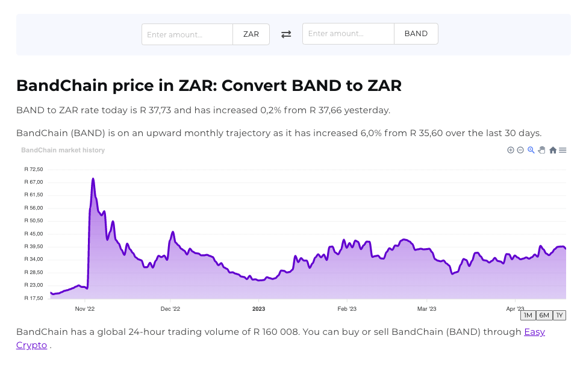Image resolution: width=586 pixels, height=365 pixels.
Task: Select the box zoom magnifier tool
Action: tap(530, 150)
